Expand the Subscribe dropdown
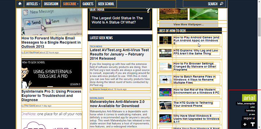 click(x=70, y=4)
